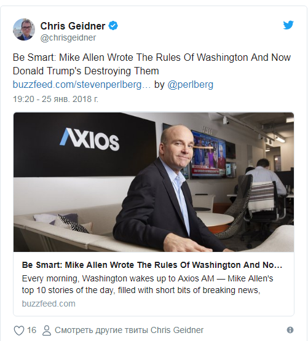Open the @chrisgeidner handle link
The image size is (308, 341).
[x=68, y=37]
